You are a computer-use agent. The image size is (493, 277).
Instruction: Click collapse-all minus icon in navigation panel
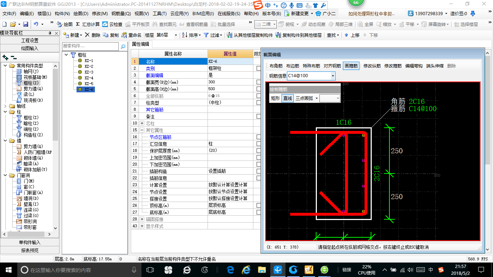coord(14,57)
